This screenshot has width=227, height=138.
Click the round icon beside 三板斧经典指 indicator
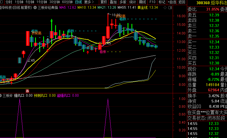35,7
